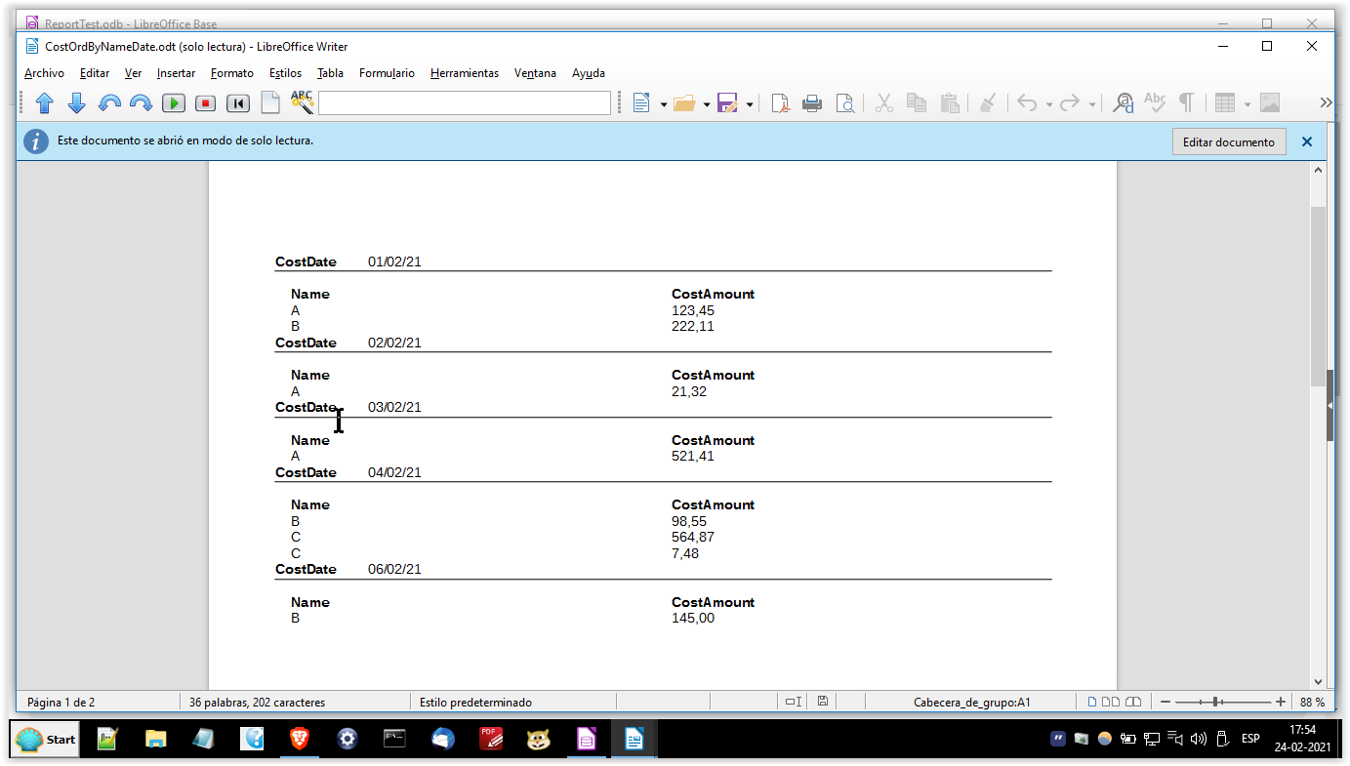This screenshot has height=766, width=1350.
Task: Close the read-only mode info bar
Action: [1307, 142]
